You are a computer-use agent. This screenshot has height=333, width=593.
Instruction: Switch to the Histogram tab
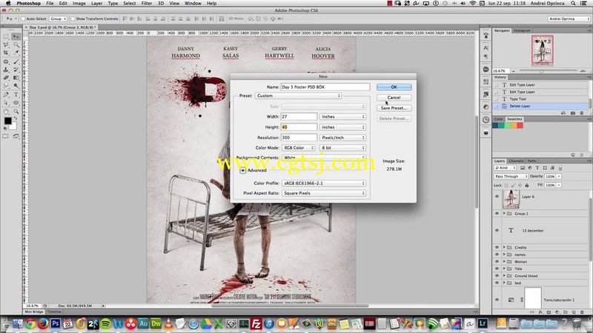pos(522,30)
